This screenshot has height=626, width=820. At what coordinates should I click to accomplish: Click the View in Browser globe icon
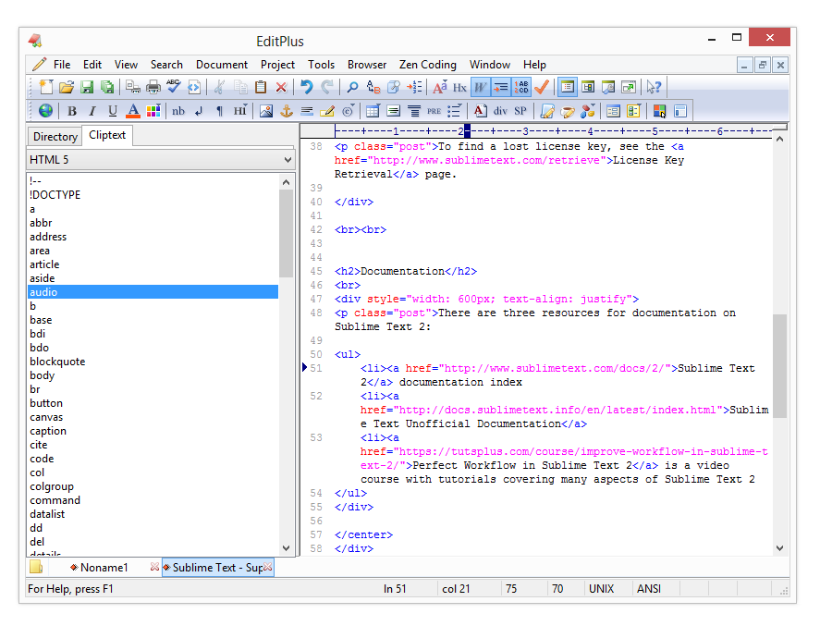click(45, 111)
